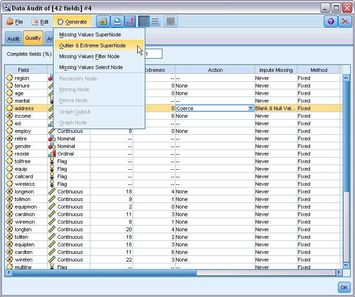
Task: Open the partially hidden Annotations tab
Action: [49, 39]
